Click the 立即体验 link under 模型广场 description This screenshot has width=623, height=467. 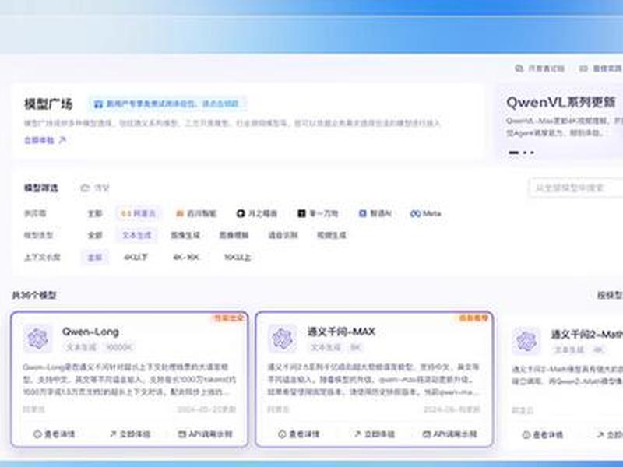(x=45, y=140)
